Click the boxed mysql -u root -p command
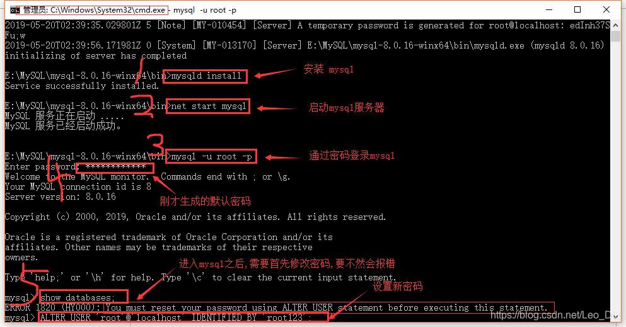Screen dimensions: 626x327 [211, 156]
